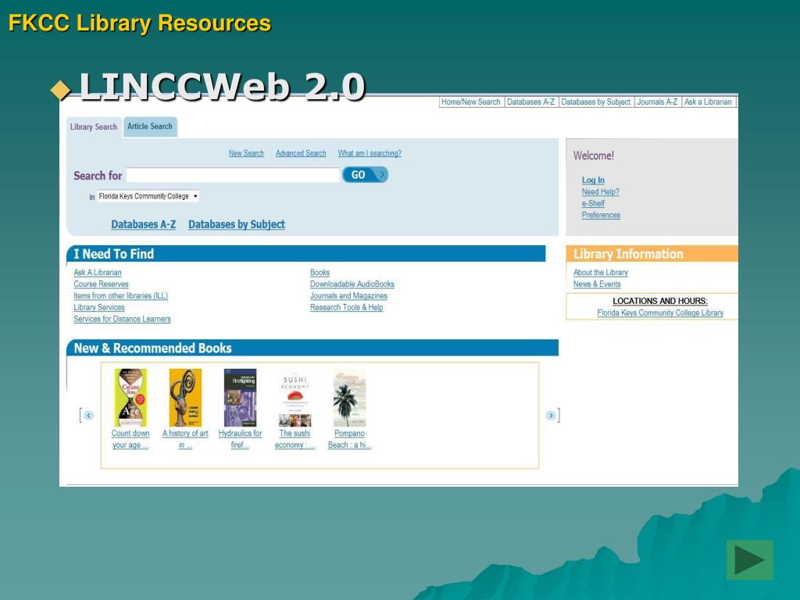This screenshot has width=800, height=600.
Task: Switch to the Library Search tab
Action: pyautogui.click(x=94, y=127)
